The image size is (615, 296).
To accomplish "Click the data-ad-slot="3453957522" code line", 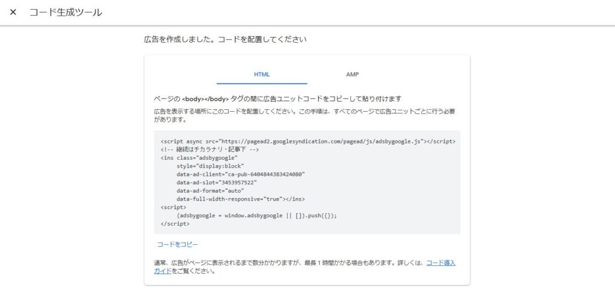I will tap(217, 183).
